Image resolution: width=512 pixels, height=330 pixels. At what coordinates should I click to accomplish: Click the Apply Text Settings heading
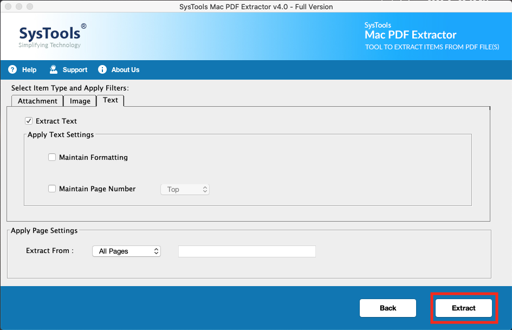click(61, 134)
